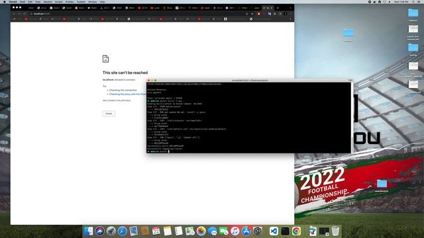Open the Window menu in menu bar
The width and height of the screenshot is (424, 238).
point(93,1)
